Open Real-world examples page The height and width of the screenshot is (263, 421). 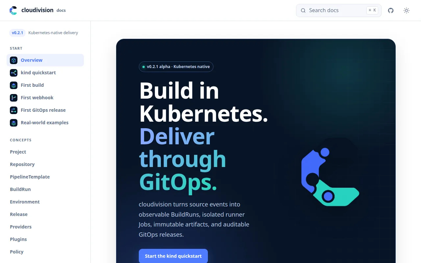coord(45,123)
